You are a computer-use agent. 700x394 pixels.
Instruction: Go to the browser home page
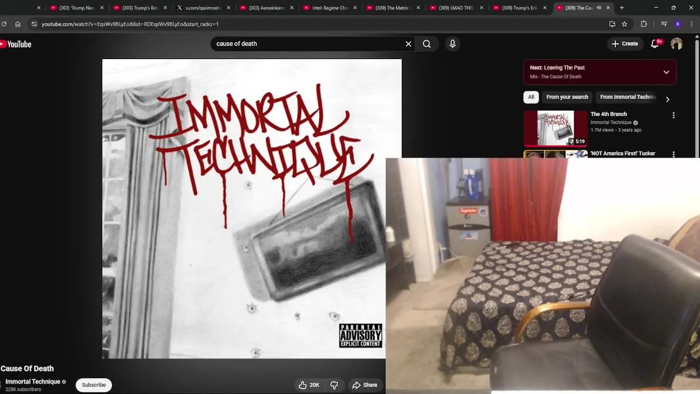point(17,24)
